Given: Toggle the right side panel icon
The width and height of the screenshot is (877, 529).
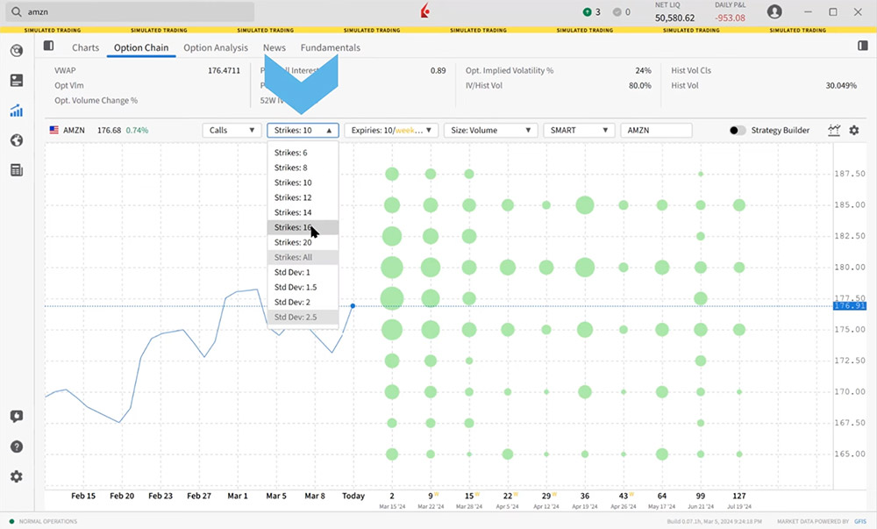Looking at the screenshot, I should pos(862,46).
